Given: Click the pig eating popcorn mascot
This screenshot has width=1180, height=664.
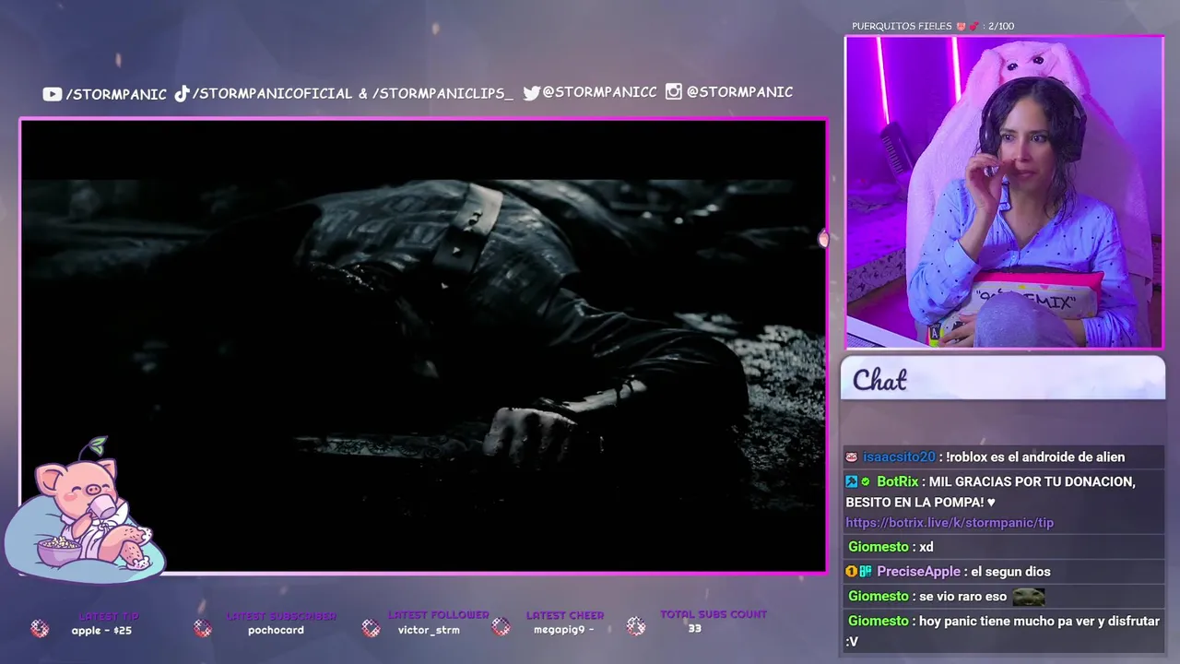Looking at the screenshot, I should pyautogui.click(x=84, y=513).
